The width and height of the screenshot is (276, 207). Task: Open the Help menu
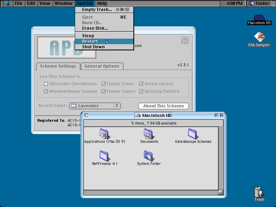(x=102, y=3)
